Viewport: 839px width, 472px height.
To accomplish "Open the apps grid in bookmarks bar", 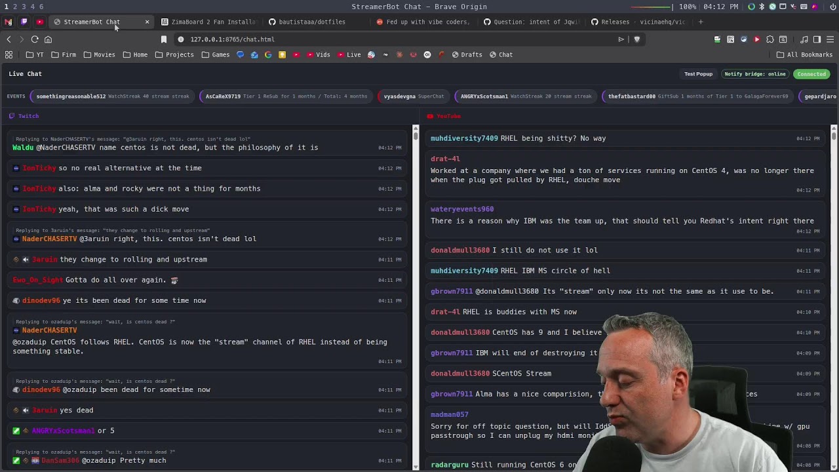I will 9,54.
